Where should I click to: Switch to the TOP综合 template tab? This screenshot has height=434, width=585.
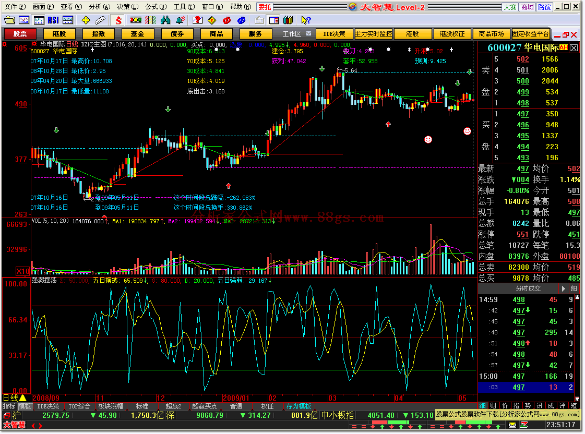click(x=79, y=406)
